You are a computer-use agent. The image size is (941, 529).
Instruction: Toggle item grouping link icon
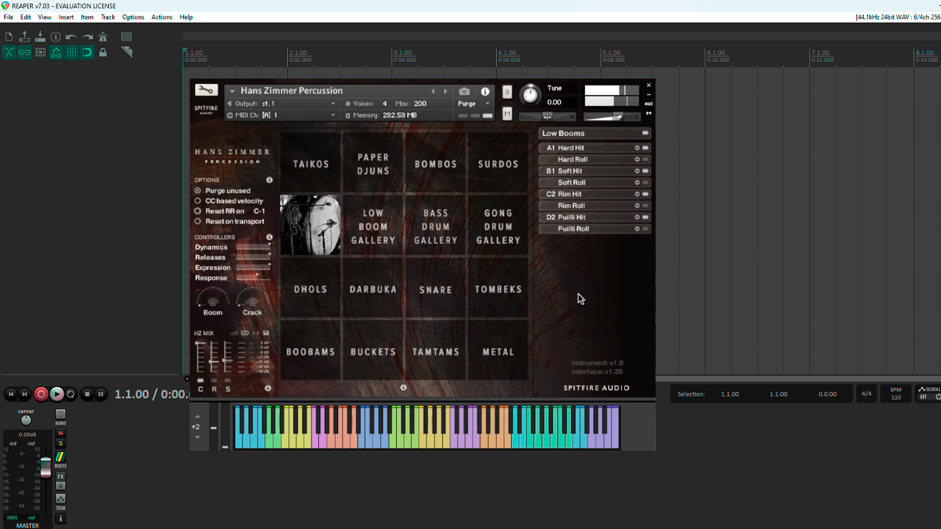(25, 52)
